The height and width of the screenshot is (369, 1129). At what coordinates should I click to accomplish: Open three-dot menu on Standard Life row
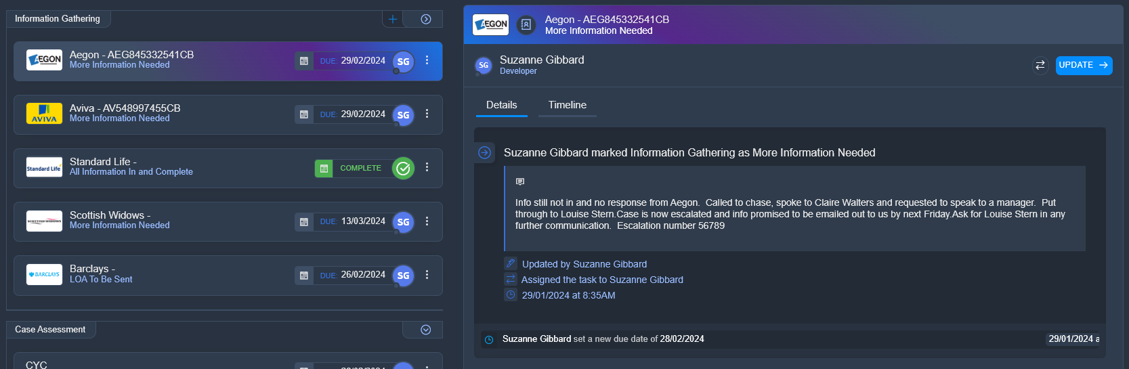point(427,167)
